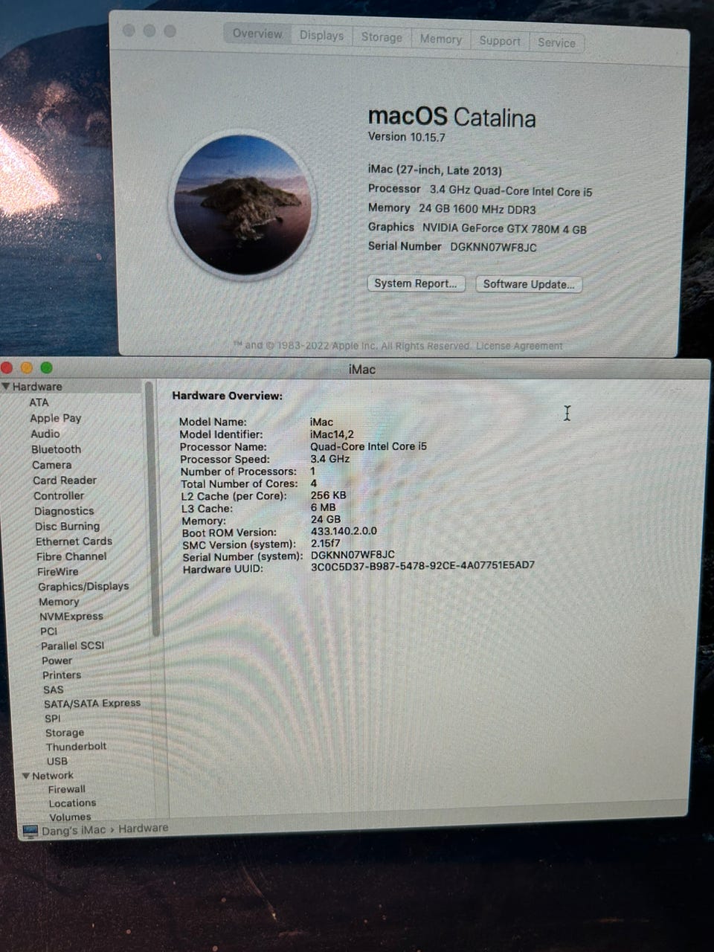714x952 pixels.
Task: Select Locations under Network
Action: [x=72, y=803]
